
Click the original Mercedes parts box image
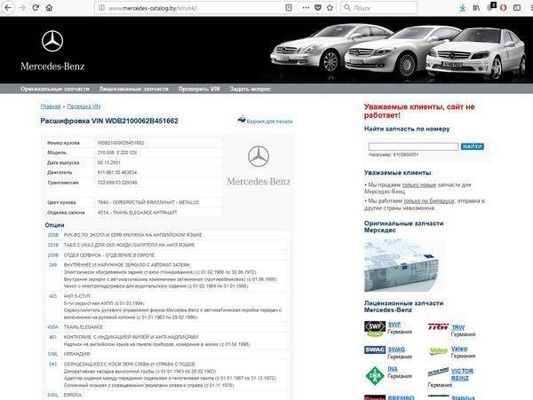404,266
